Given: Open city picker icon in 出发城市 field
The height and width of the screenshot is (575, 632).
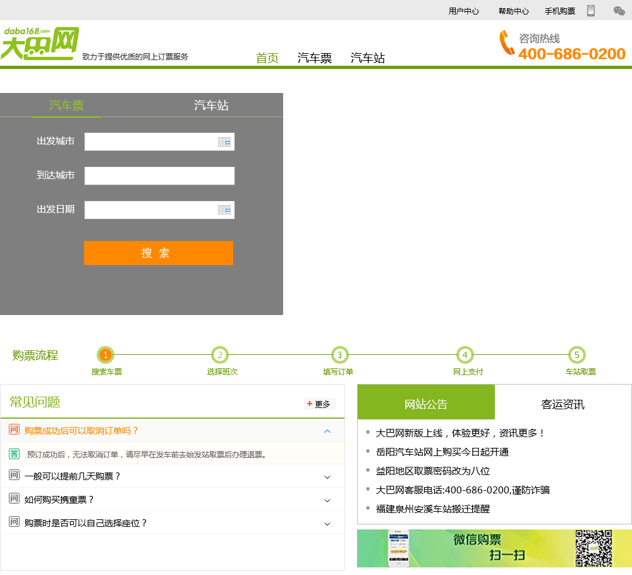Looking at the screenshot, I should [224, 142].
